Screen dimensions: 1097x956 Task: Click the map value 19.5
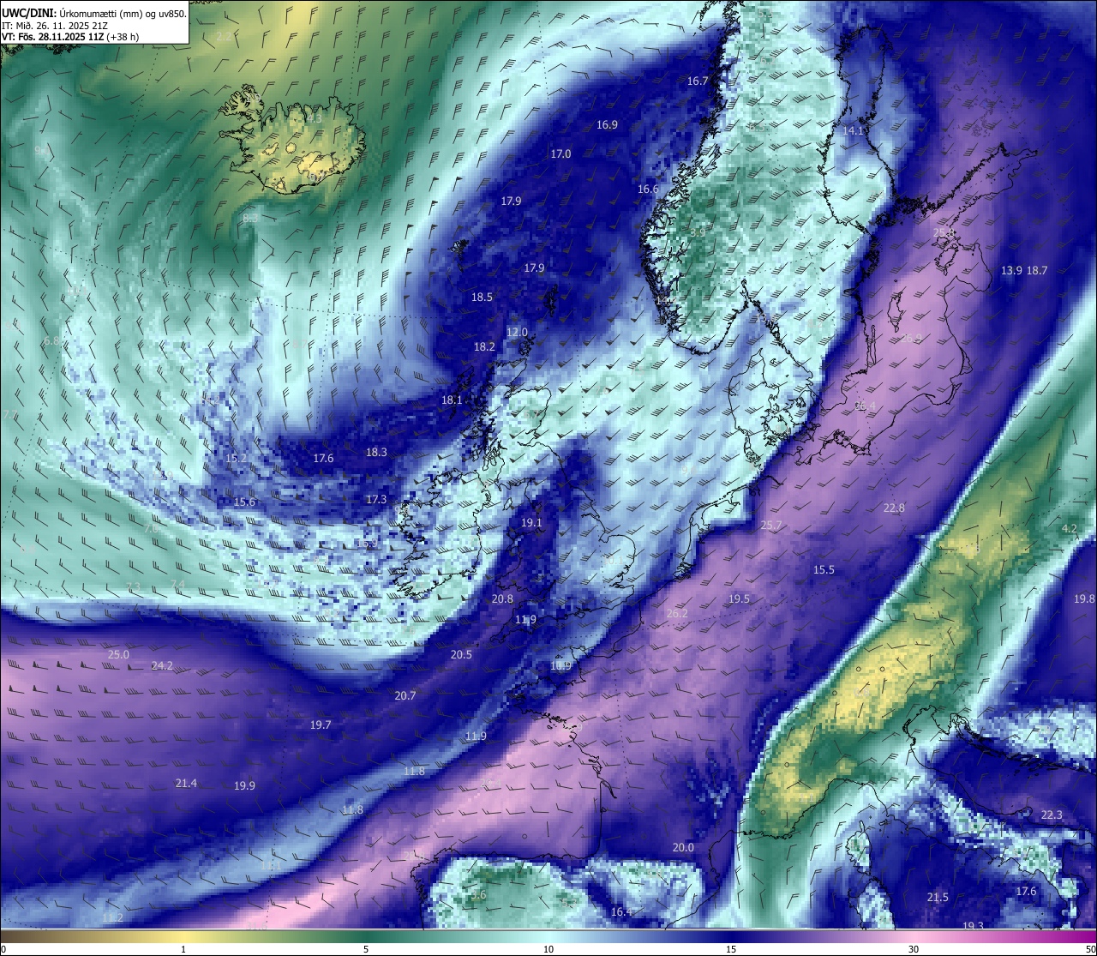739,599
